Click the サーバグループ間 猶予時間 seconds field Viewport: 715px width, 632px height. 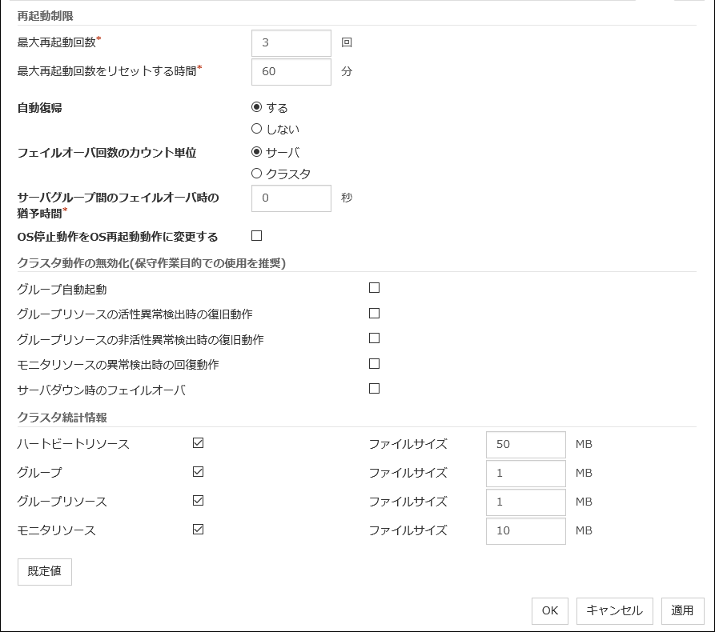[291, 198]
